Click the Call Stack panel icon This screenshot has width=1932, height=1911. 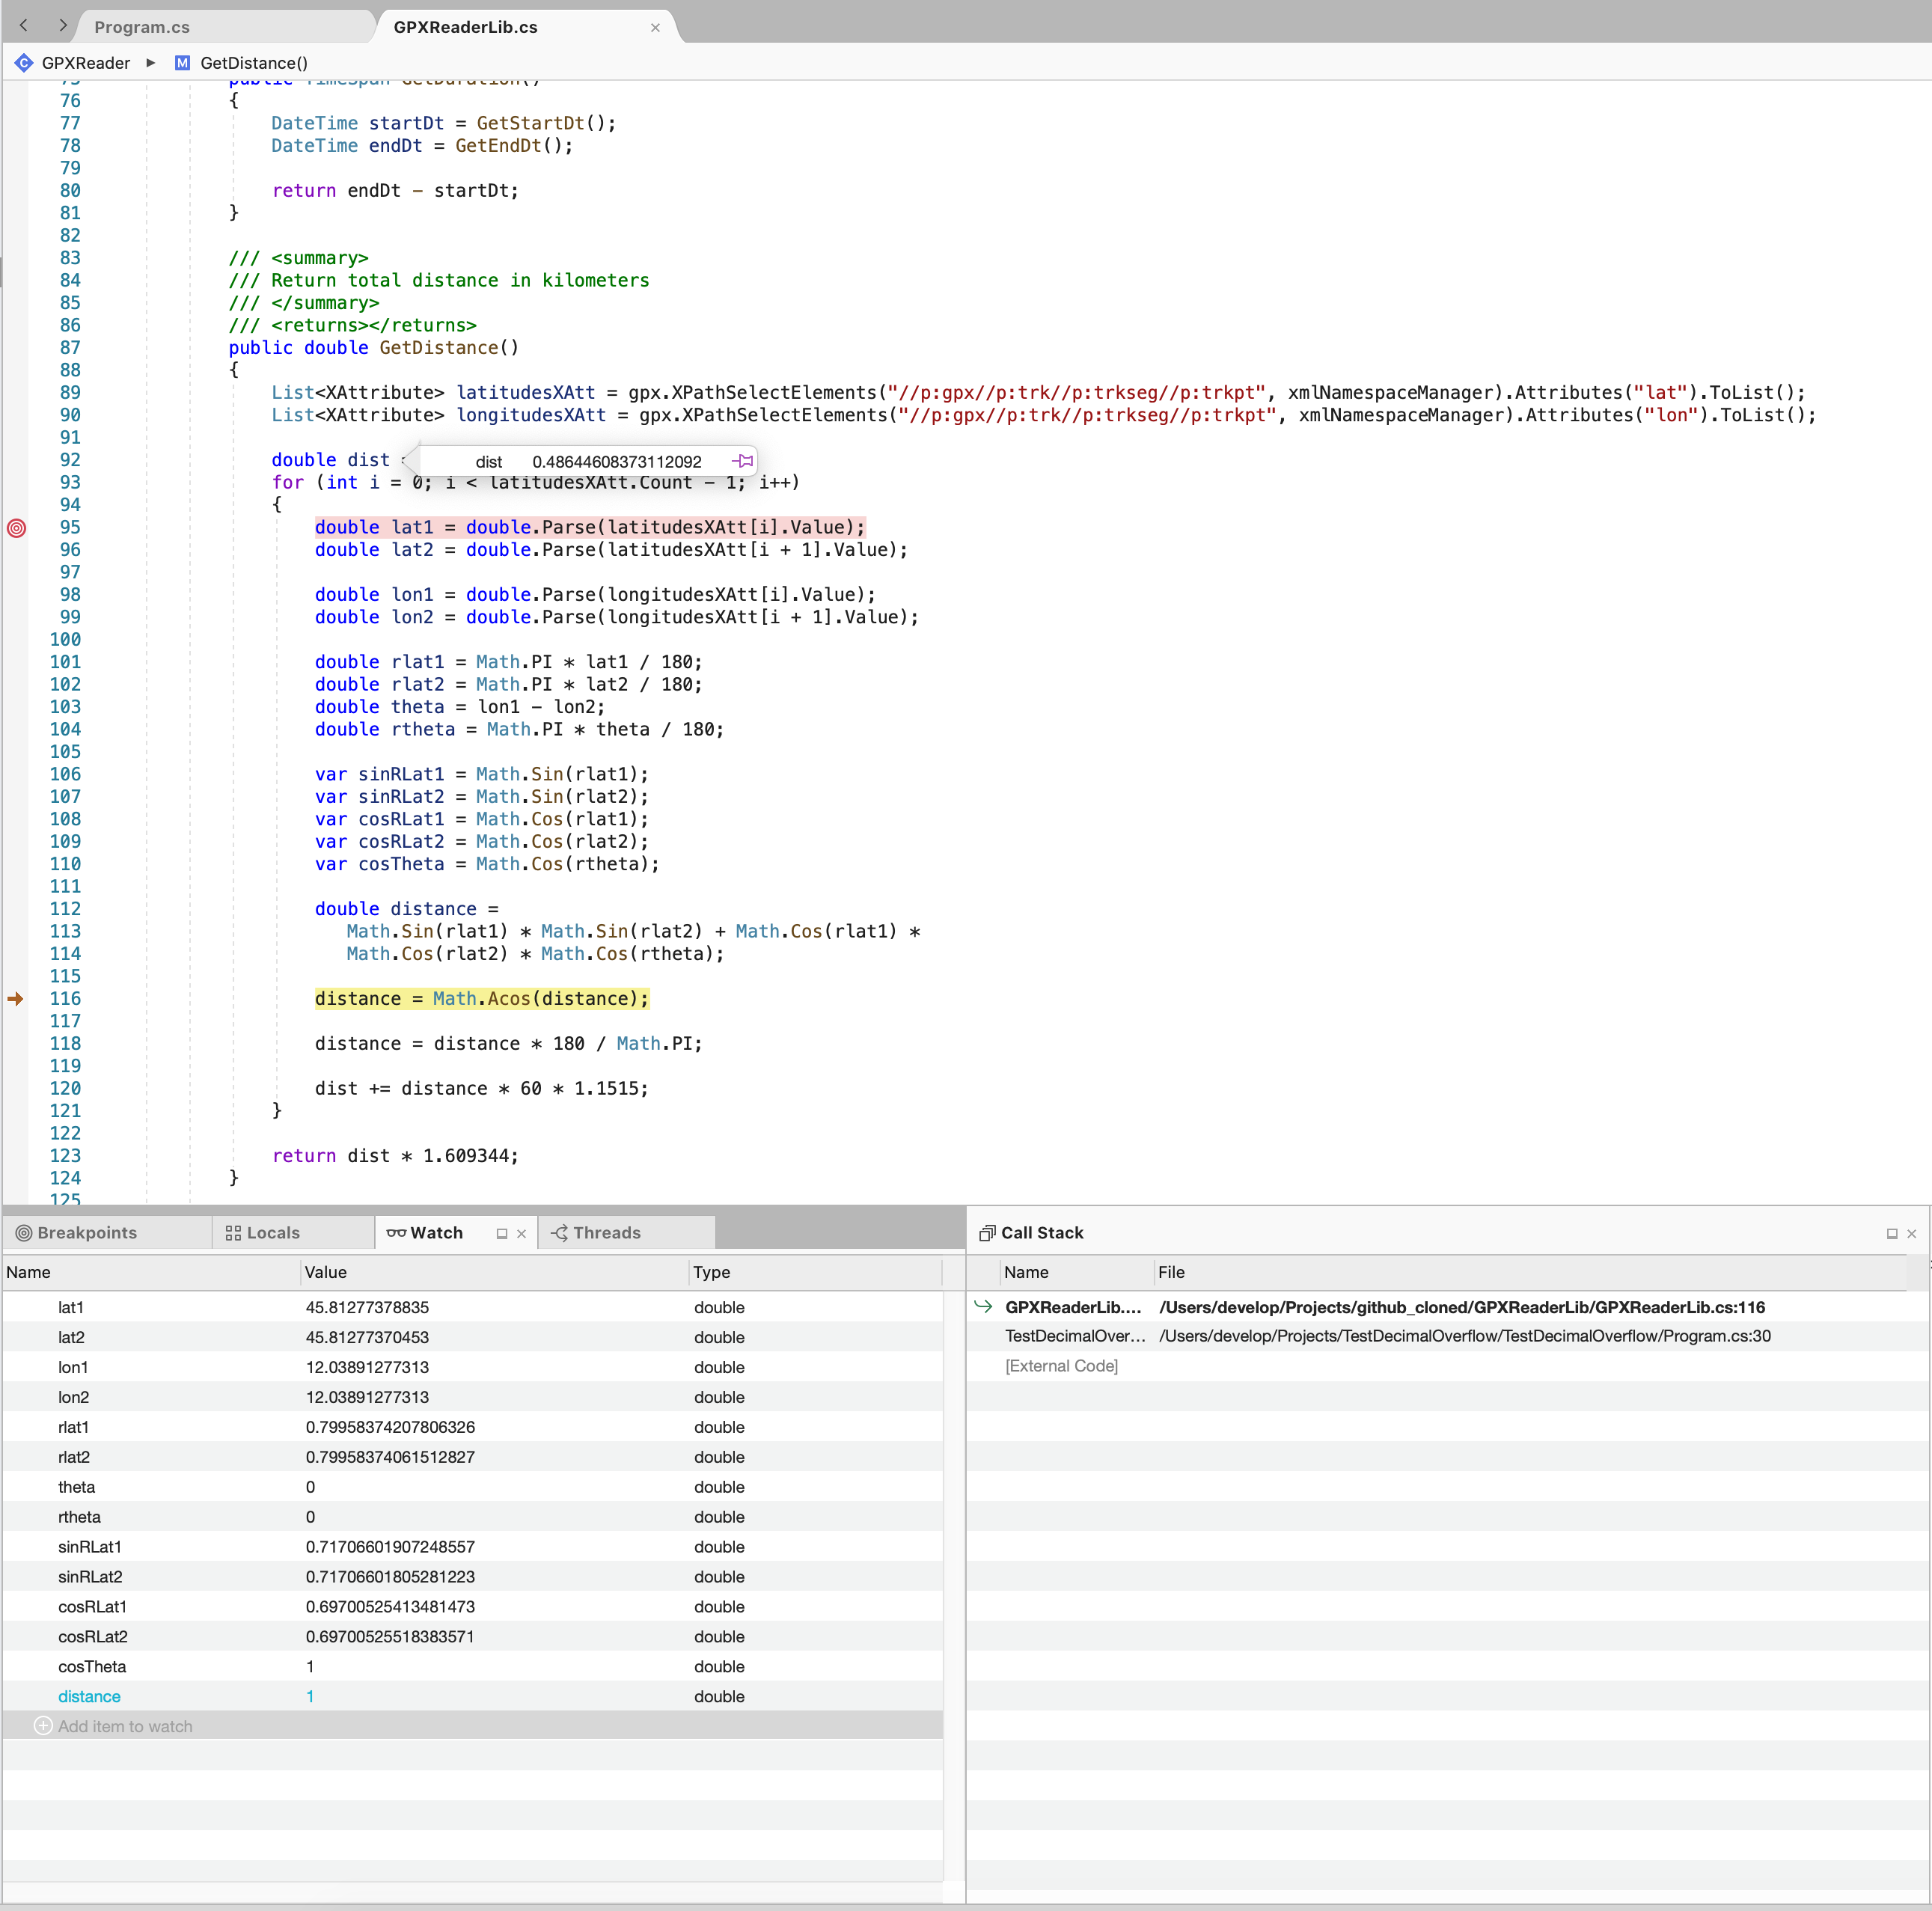[987, 1233]
